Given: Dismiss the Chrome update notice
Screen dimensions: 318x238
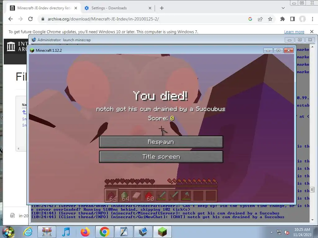Looking at the screenshot, I should (x=312, y=32).
